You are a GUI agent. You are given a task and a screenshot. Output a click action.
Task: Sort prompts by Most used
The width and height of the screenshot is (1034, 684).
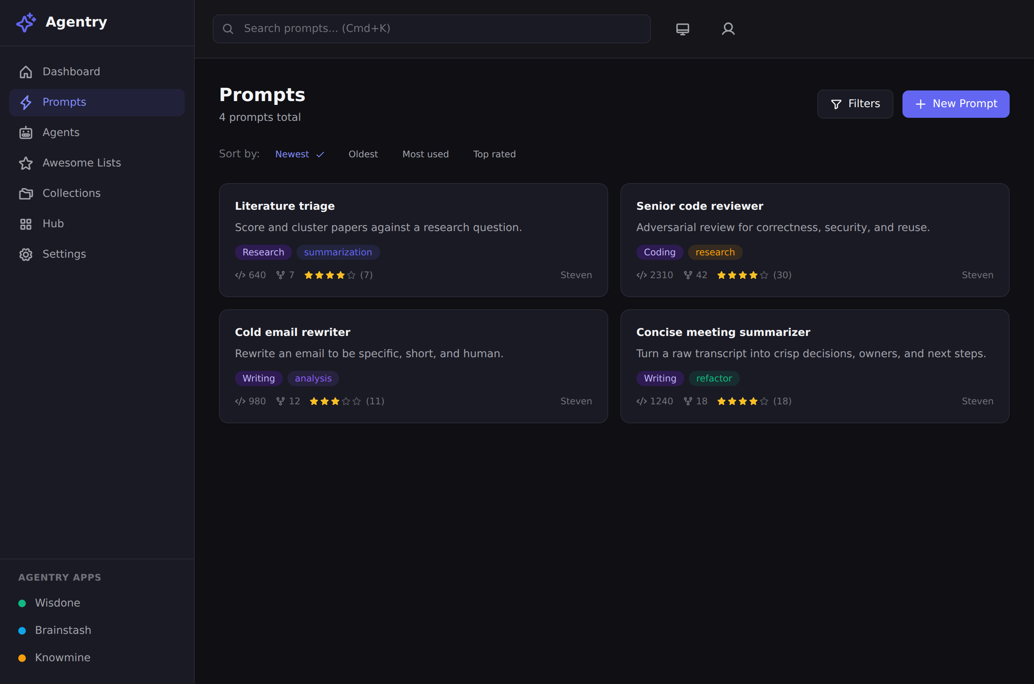point(425,154)
